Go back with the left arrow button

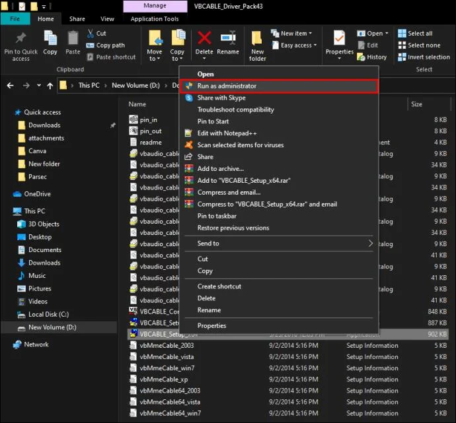coord(10,86)
